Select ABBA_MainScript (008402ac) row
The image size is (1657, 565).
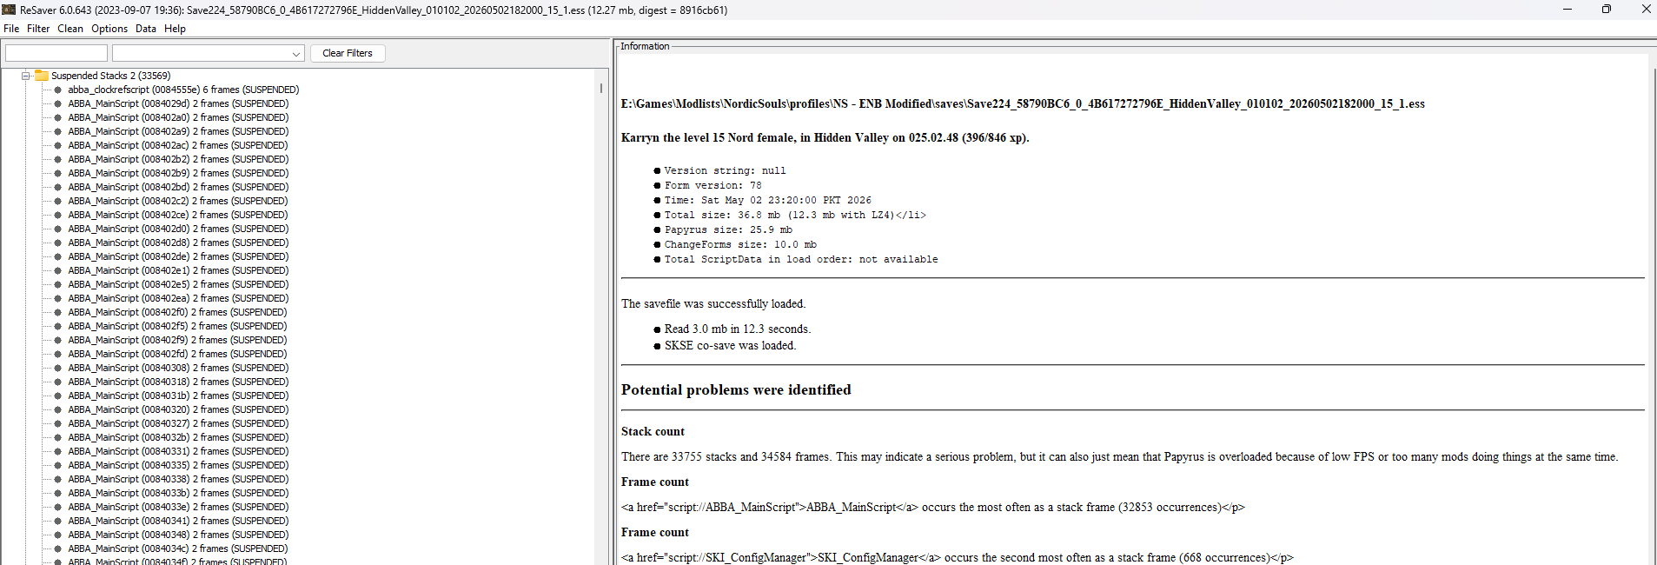pyautogui.click(x=178, y=145)
